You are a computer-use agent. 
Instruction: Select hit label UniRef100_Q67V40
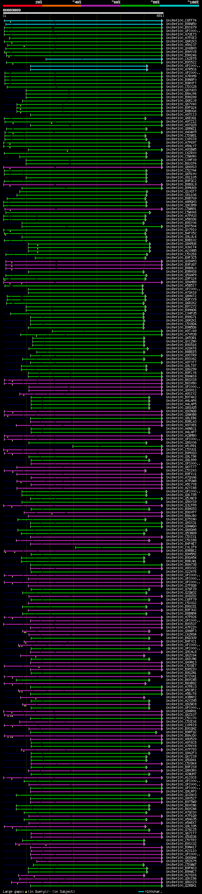tap(181, 104)
